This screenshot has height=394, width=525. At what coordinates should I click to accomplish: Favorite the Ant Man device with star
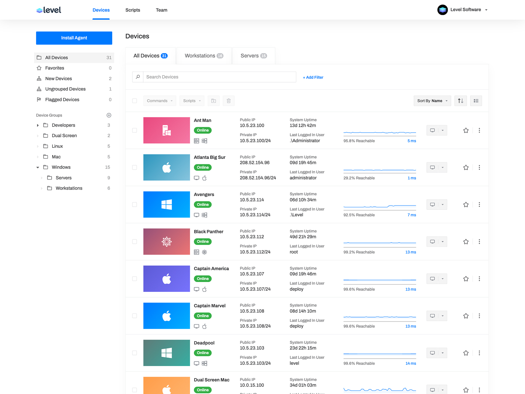point(466,130)
